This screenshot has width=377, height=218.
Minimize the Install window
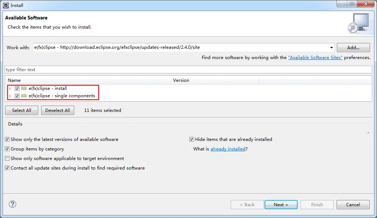click(342, 4)
